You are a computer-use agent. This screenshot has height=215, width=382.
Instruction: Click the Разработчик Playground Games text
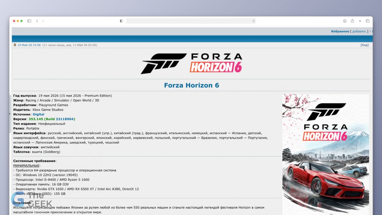click(41, 105)
